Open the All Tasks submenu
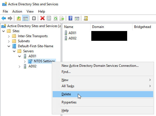Image resolution: width=156 pixels, height=116 pixels. [103, 86]
